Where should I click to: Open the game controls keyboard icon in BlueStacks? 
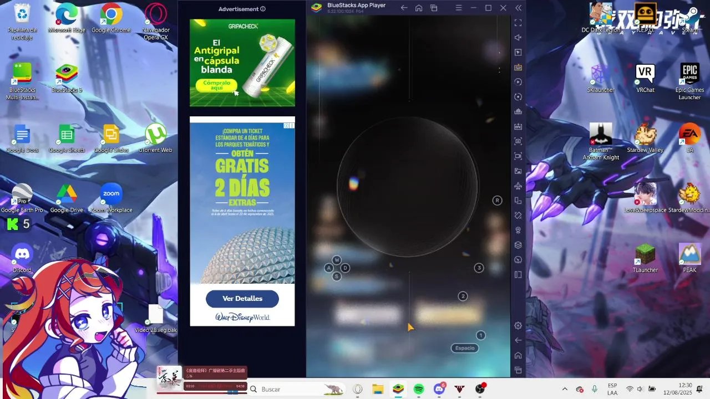click(518, 67)
